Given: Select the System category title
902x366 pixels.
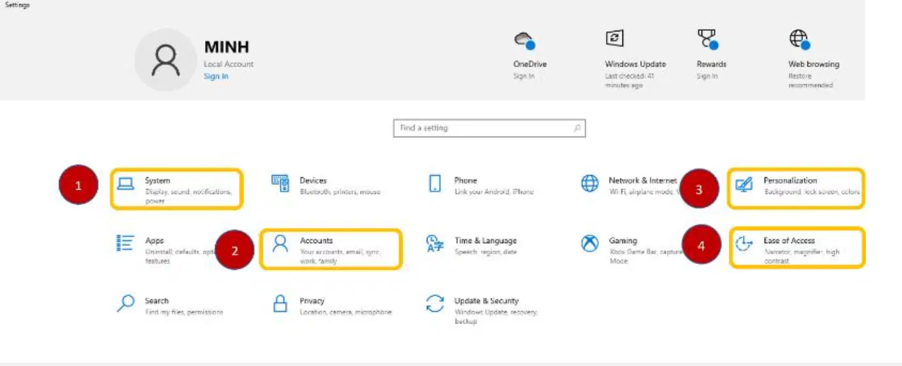Looking at the screenshot, I should click(158, 180).
